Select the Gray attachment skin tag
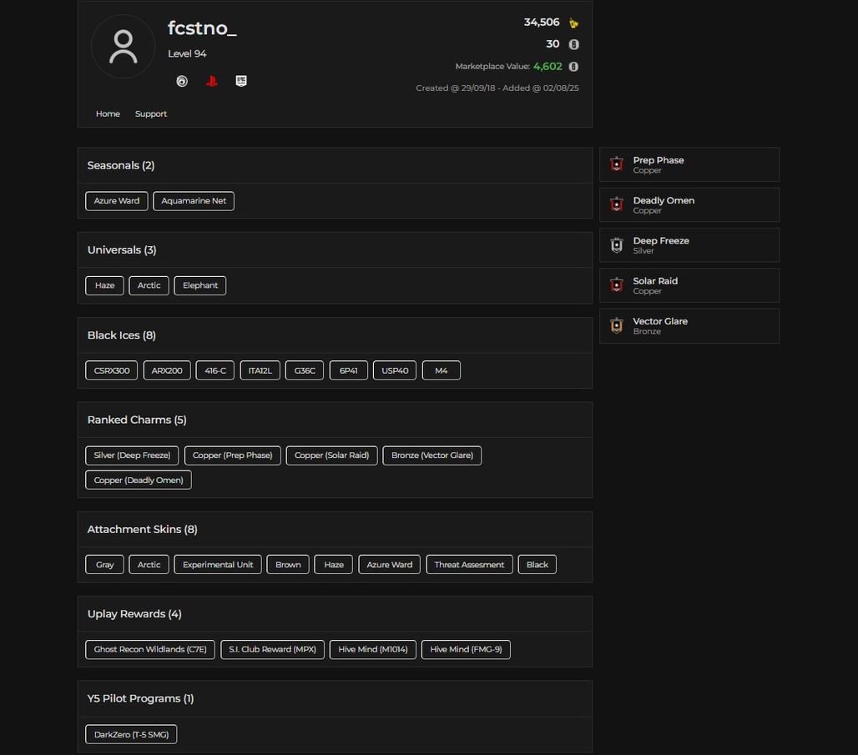The width and height of the screenshot is (858, 755). (104, 565)
